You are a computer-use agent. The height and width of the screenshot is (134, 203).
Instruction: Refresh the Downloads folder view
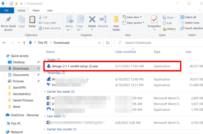(108, 43)
